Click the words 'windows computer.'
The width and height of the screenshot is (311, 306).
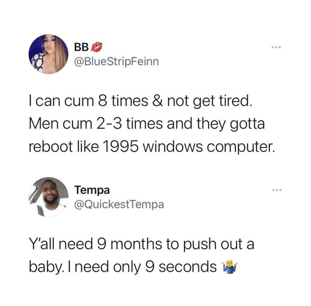tap(208, 147)
